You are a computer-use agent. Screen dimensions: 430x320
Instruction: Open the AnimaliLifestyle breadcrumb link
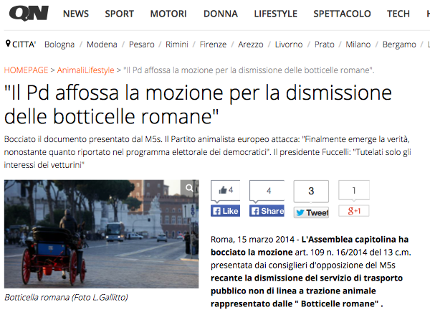(x=85, y=70)
